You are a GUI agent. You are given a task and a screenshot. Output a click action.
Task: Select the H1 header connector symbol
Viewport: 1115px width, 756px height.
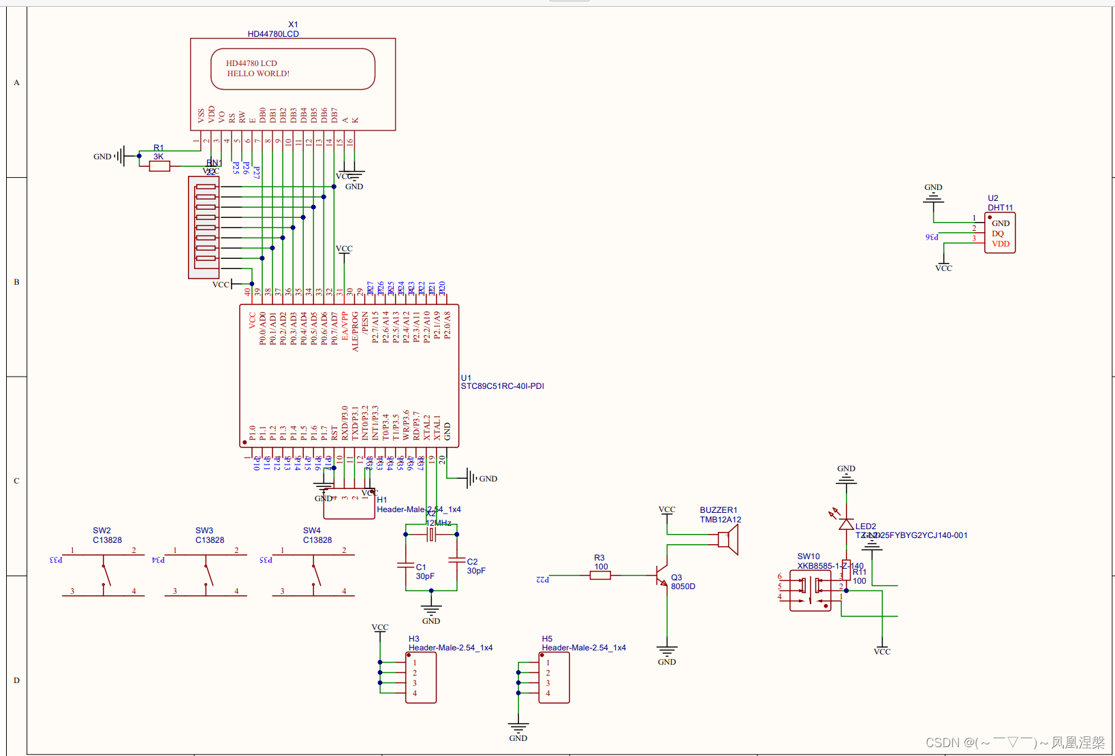coord(349,503)
